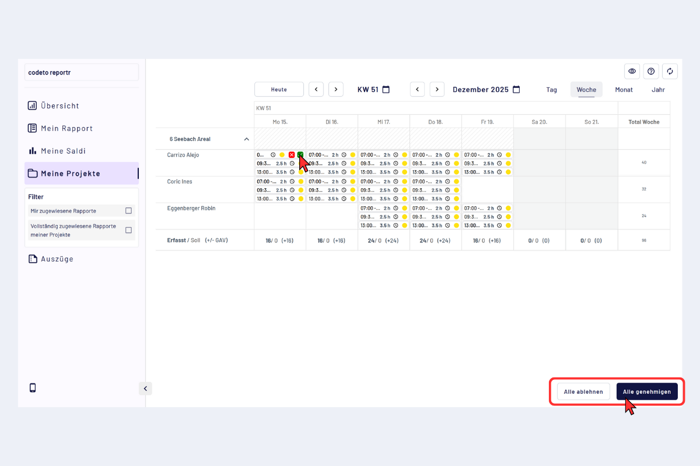This screenshot has height=466, width=700.
Task: Click the Alle genehmigen button
Action: [647, 391]
